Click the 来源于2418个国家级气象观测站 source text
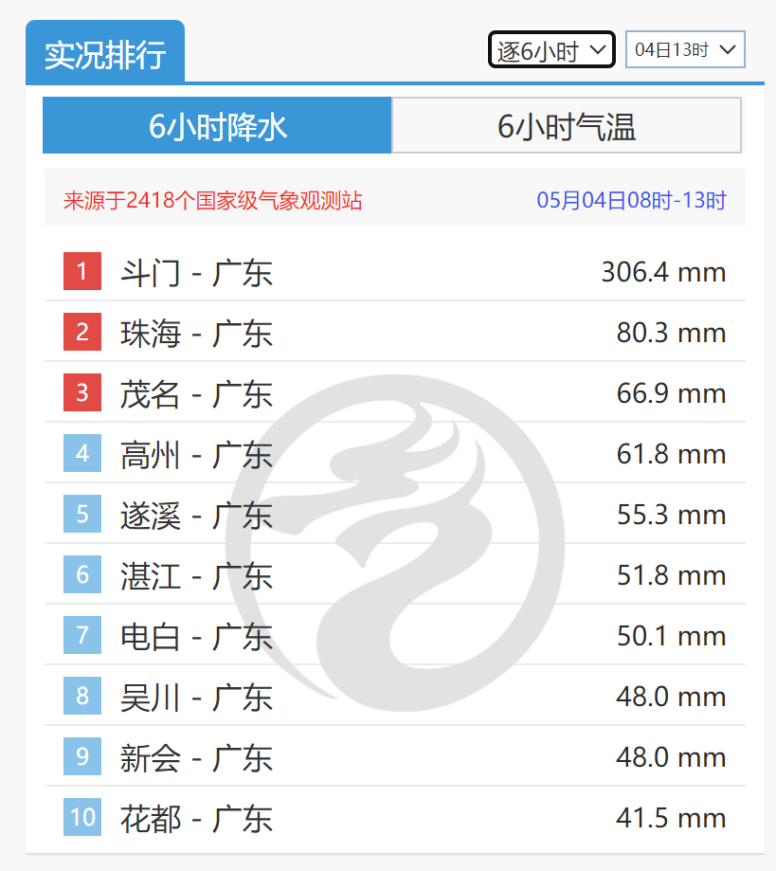776x871 pixels. click(x=212, y=200)
